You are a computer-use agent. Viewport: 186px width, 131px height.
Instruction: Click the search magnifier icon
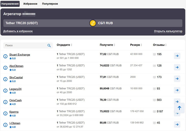49,46
